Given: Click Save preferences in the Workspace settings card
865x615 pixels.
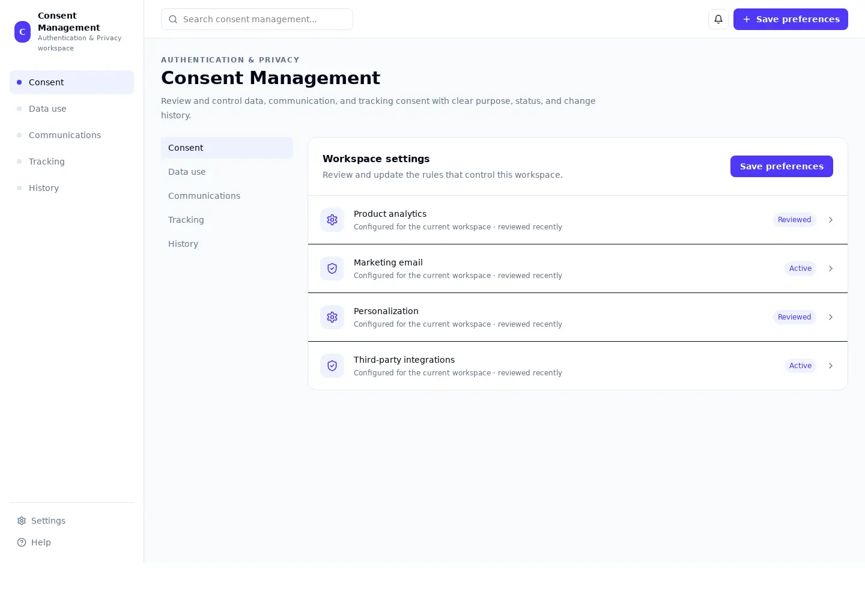Looking at the screenshot, I should 782,166.
